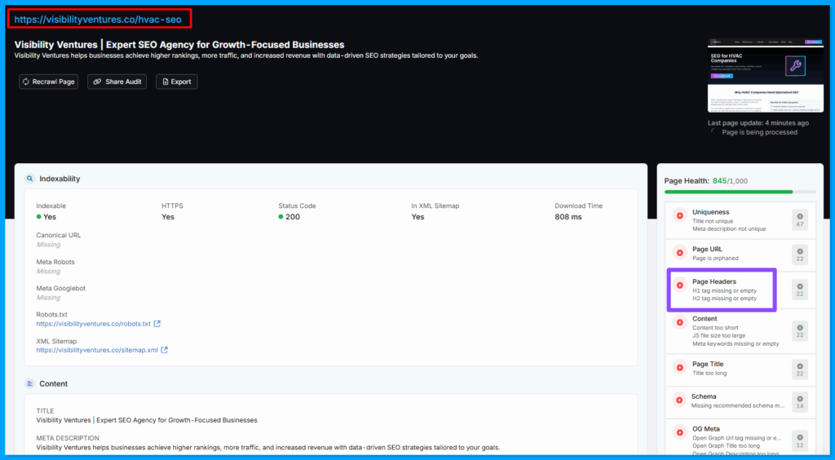Select the Meta Googlebot 'Missing' value
835x460 pixels.
pyautogui.click(x=48, y=298)
